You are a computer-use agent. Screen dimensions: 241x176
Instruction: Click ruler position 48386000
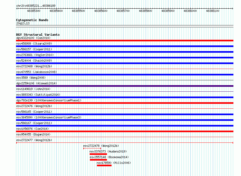click(190, 11)
